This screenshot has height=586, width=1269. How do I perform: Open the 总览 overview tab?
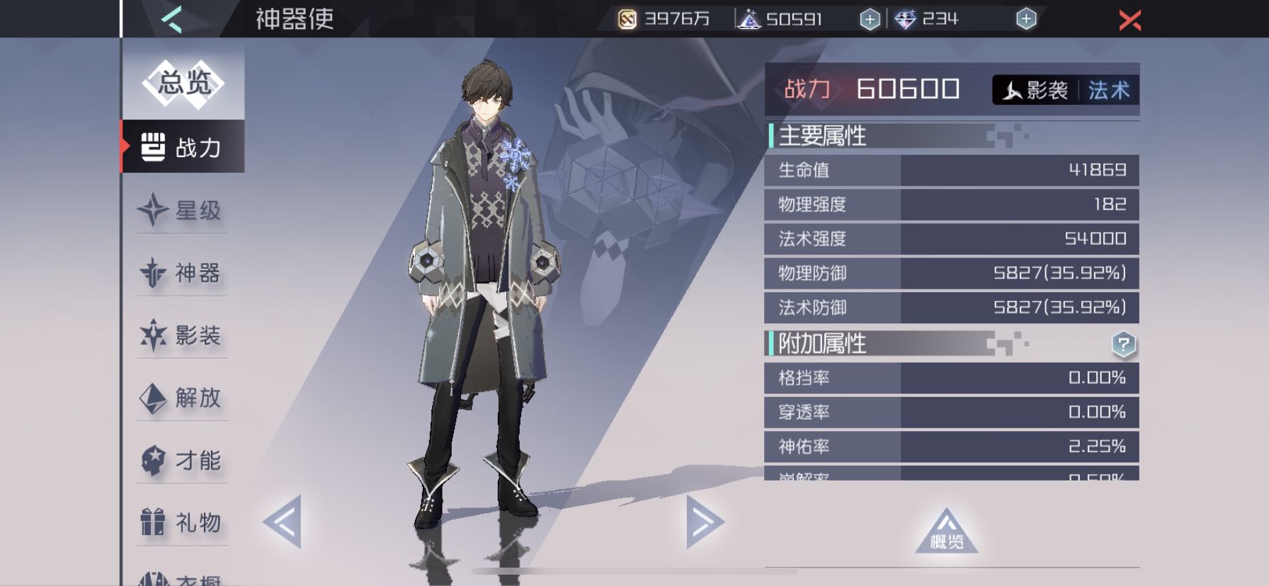[x=183, y=84]
